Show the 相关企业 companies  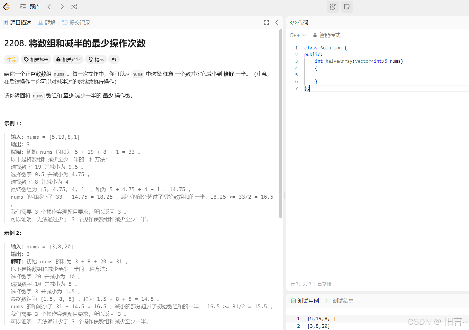coord(68,59)
